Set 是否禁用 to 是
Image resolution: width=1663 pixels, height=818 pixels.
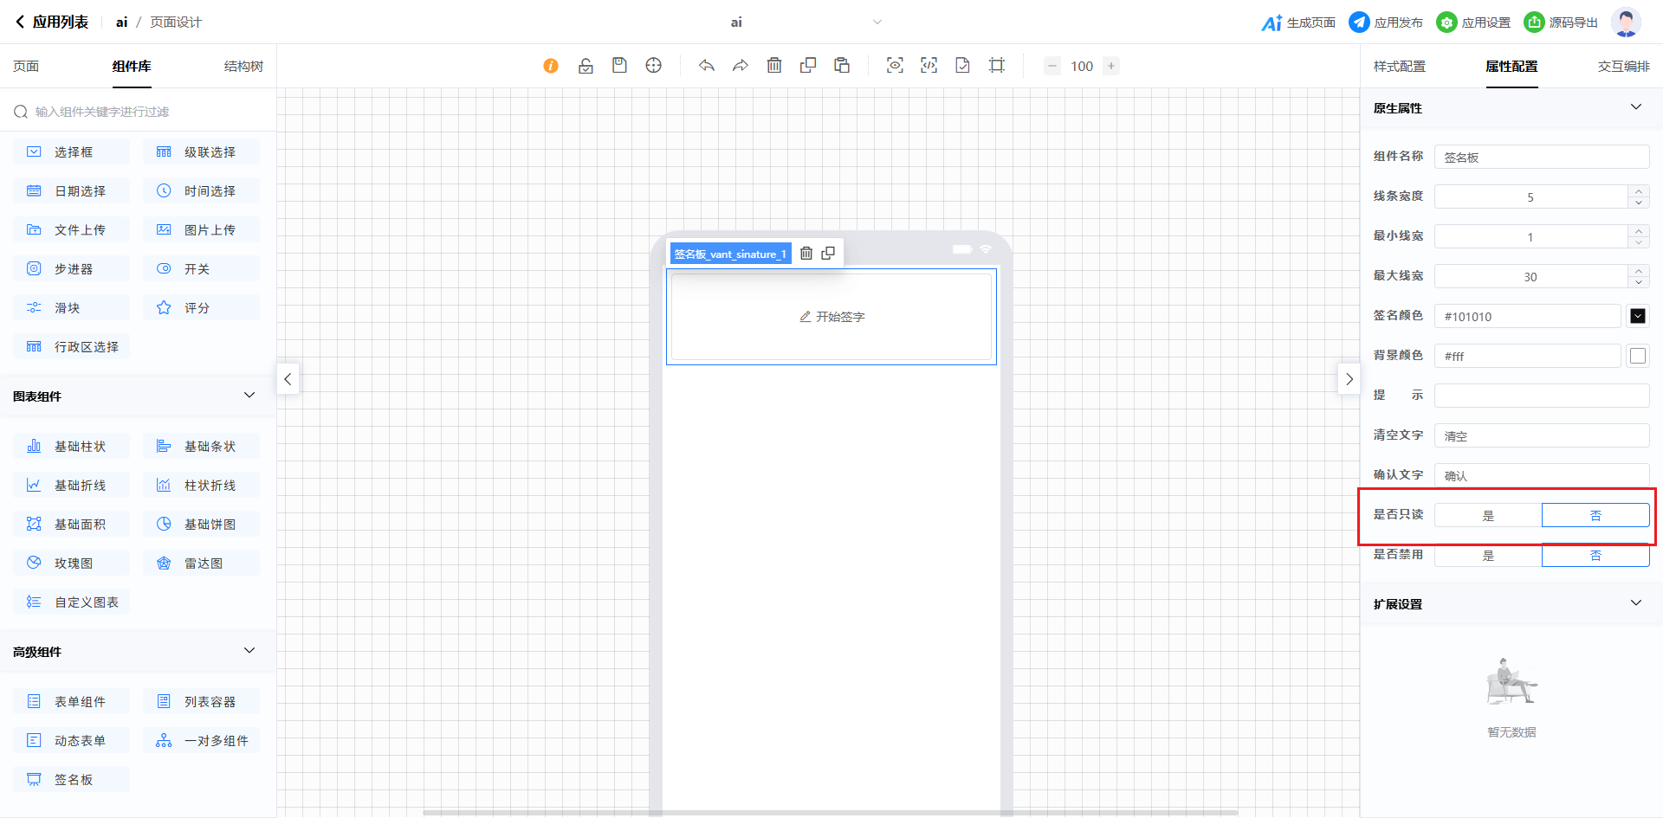(x=1488, y=556)
